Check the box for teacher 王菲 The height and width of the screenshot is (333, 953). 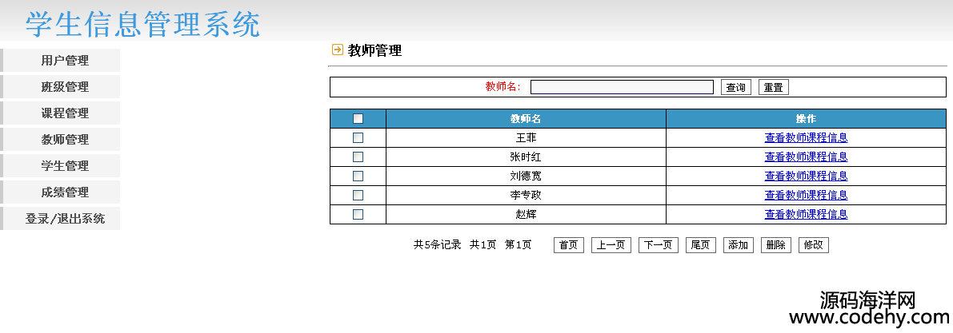[x=358, y=137]
